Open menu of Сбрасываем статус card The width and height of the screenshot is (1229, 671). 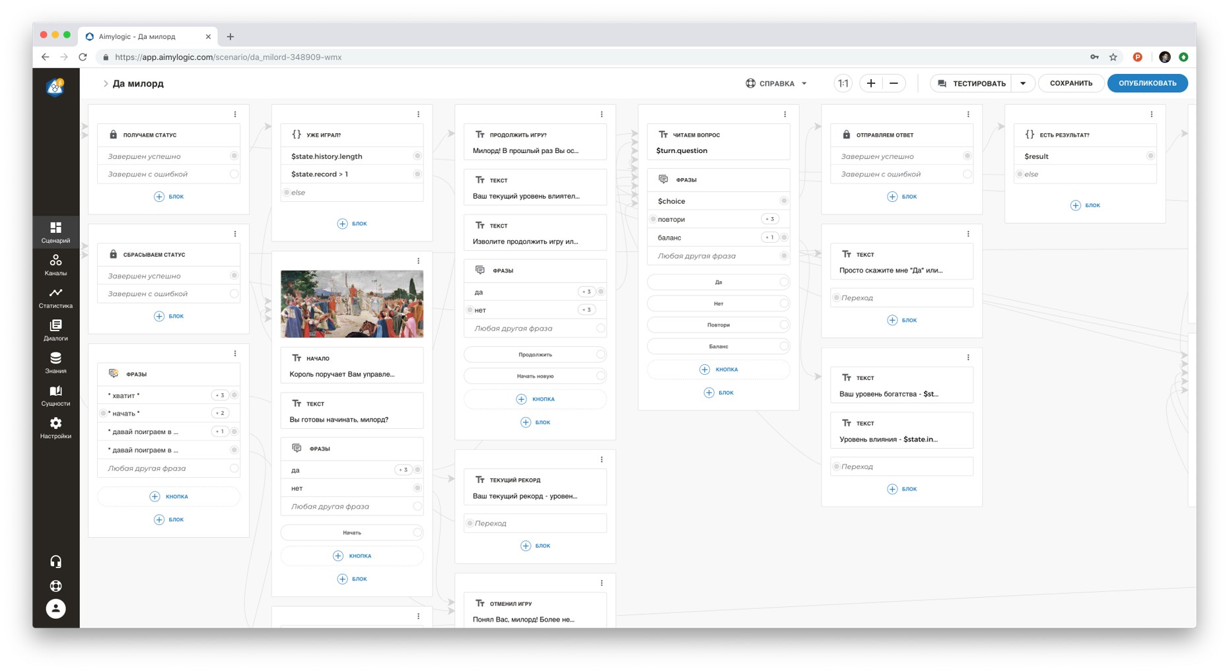(235, 234)
